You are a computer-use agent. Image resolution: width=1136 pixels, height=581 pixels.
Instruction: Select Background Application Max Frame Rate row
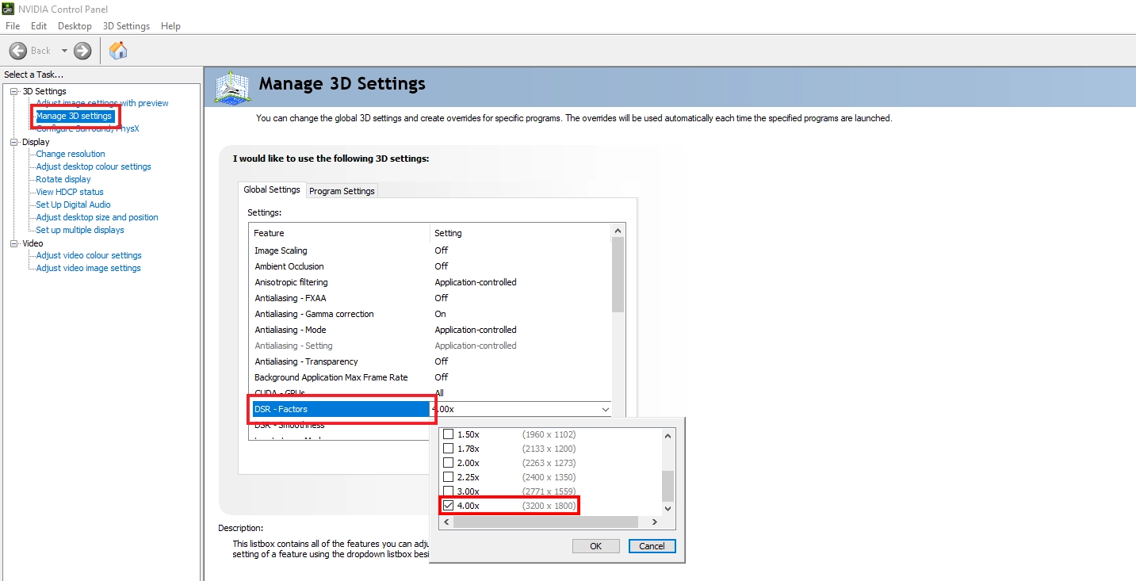tap(431, 377)
